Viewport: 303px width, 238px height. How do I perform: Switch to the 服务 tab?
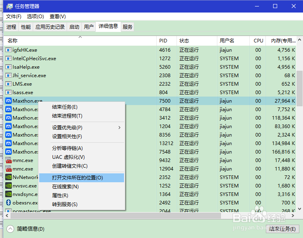[127, 27]
